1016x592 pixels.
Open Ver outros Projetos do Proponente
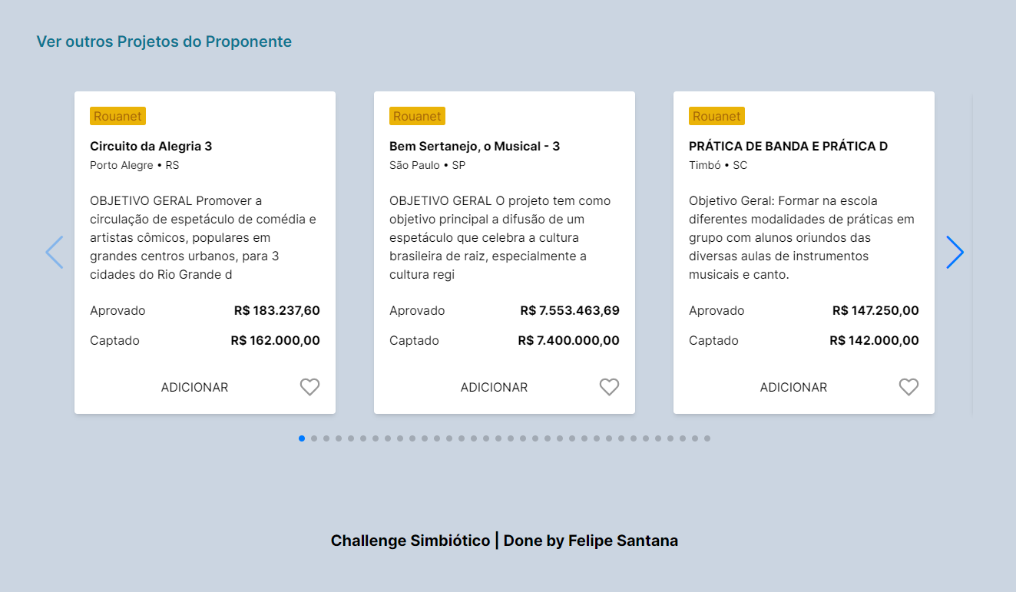coord(164,41)
